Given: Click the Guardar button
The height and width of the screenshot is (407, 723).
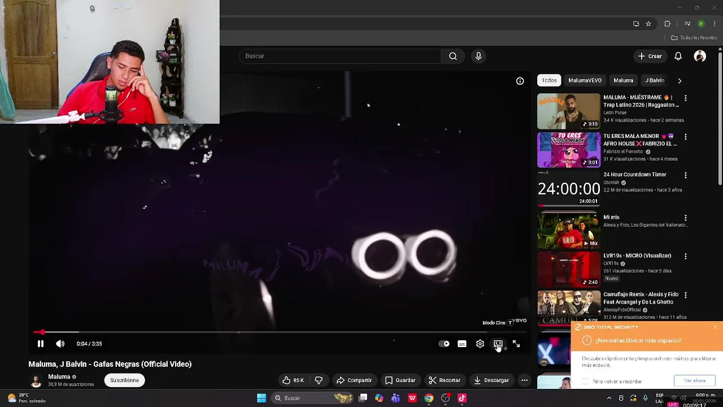Looking at the screenshot, I should tap(400, 380).
